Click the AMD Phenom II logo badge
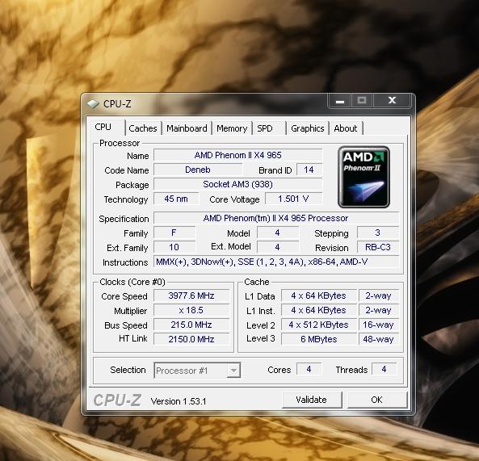The width and height of the screenshot is (479, 461). [363, 177]
